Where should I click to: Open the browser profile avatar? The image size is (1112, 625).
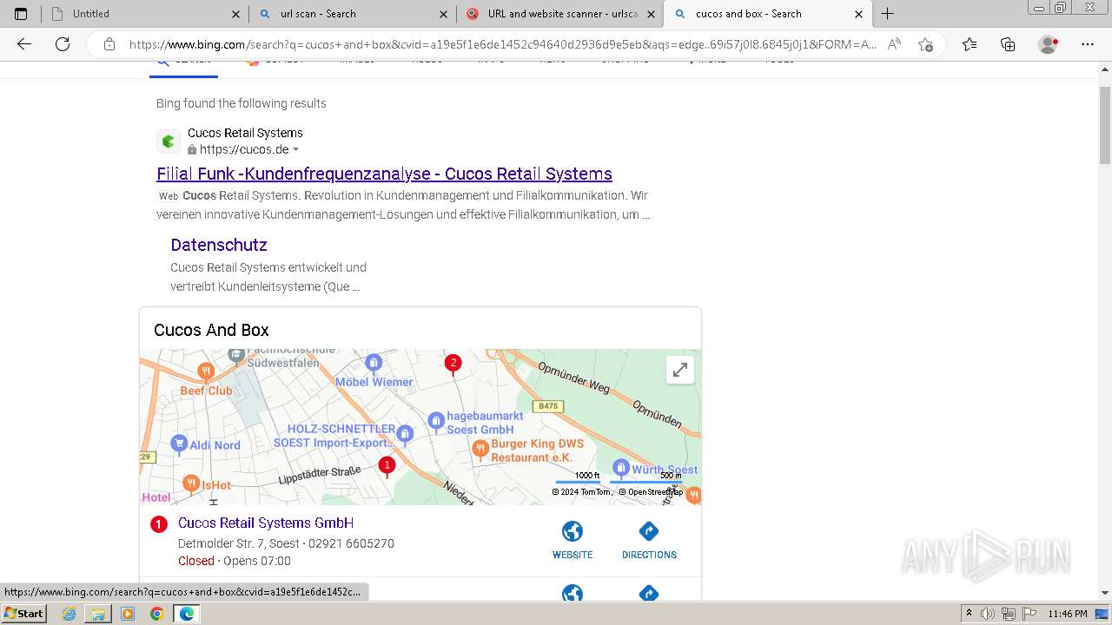[1049, 44]
